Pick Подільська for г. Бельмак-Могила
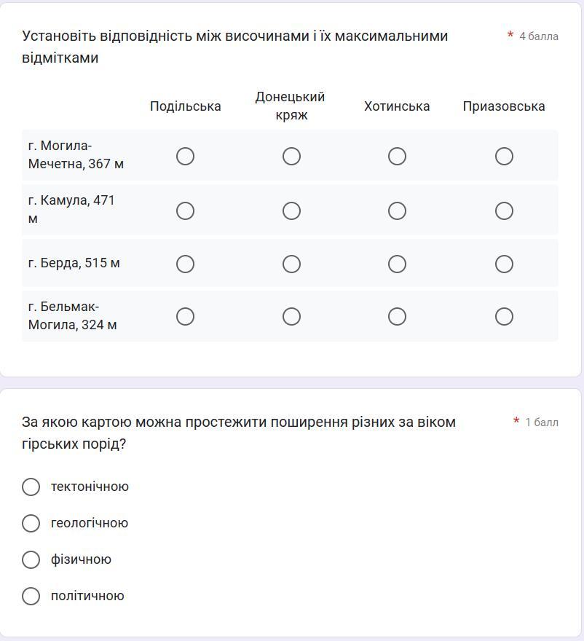 pos(185,316)
